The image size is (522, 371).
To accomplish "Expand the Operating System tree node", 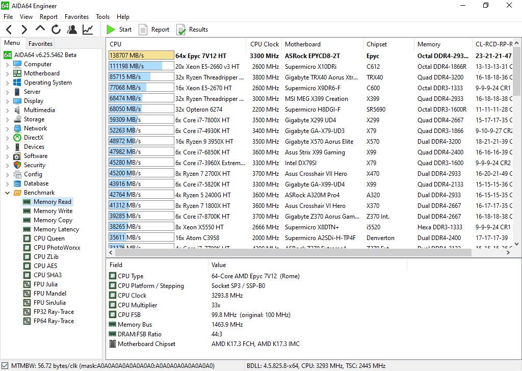I will pos(7,83).
